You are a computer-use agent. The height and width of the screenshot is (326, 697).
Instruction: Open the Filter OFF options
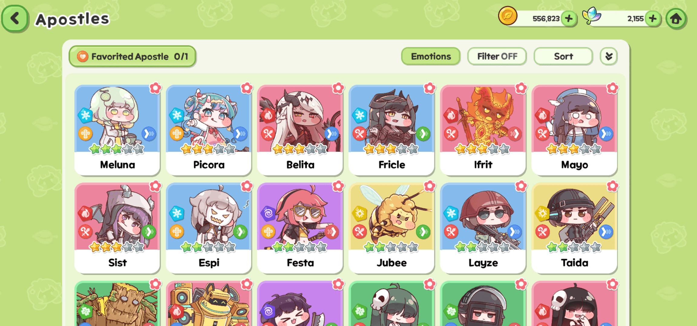[x=497, y=56]
